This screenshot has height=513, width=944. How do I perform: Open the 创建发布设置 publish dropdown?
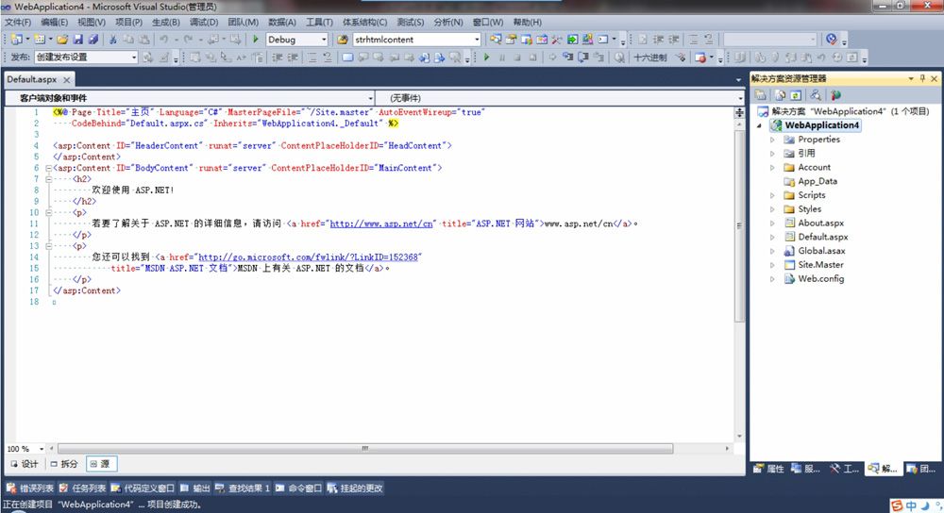[x=134, y=58]
